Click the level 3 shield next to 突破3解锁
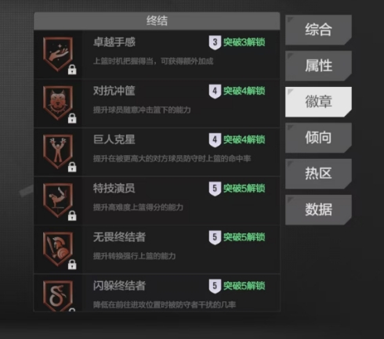 (x=215, y=42)
